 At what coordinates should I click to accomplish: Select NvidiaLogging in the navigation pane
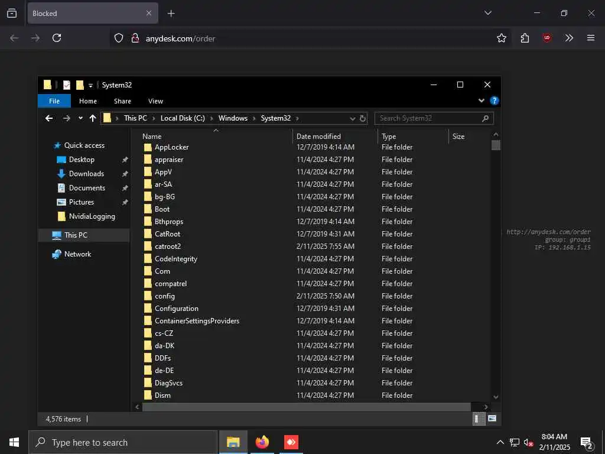92,216
